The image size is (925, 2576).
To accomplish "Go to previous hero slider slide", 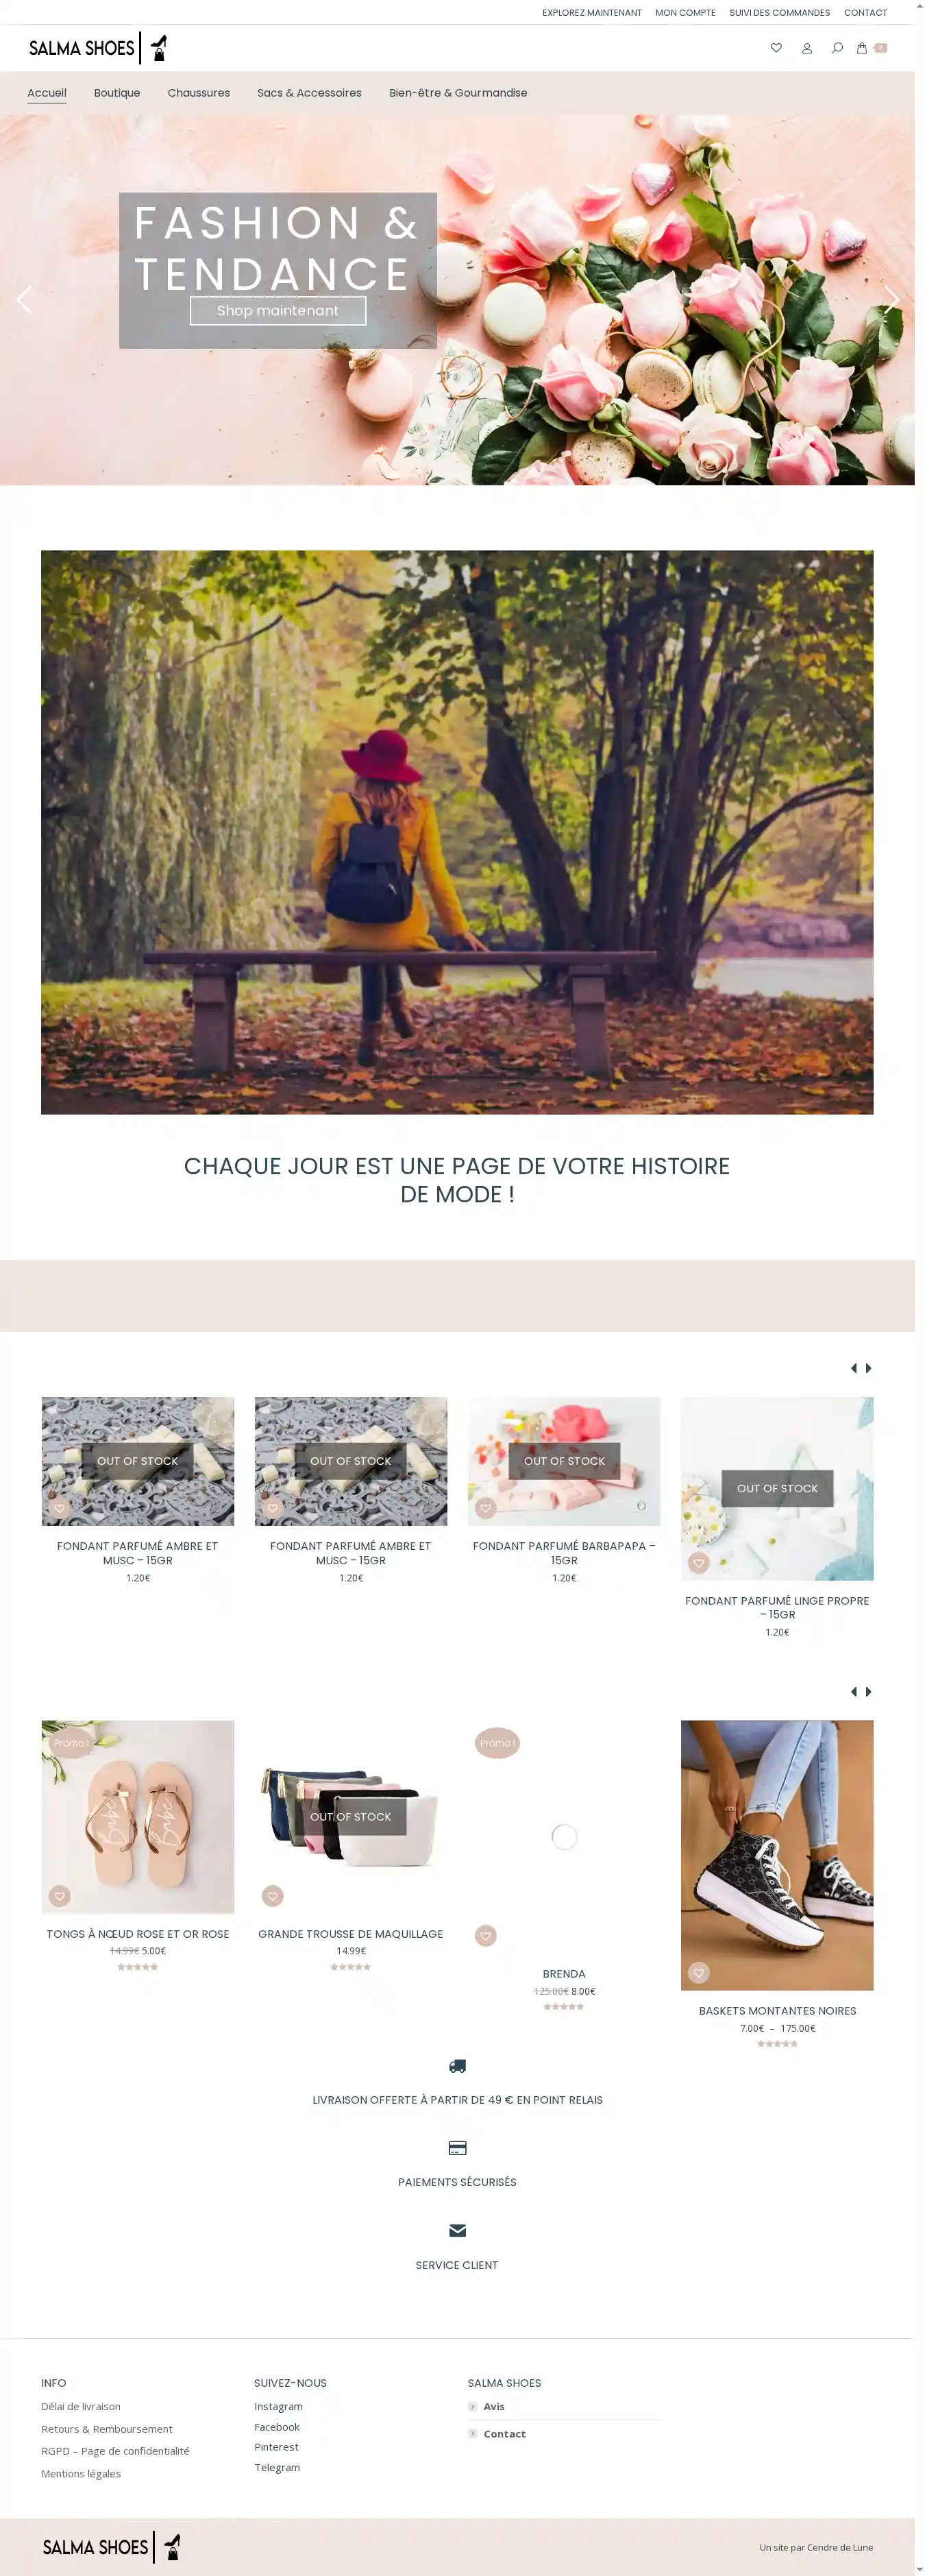I will click(x=24, y=300).
